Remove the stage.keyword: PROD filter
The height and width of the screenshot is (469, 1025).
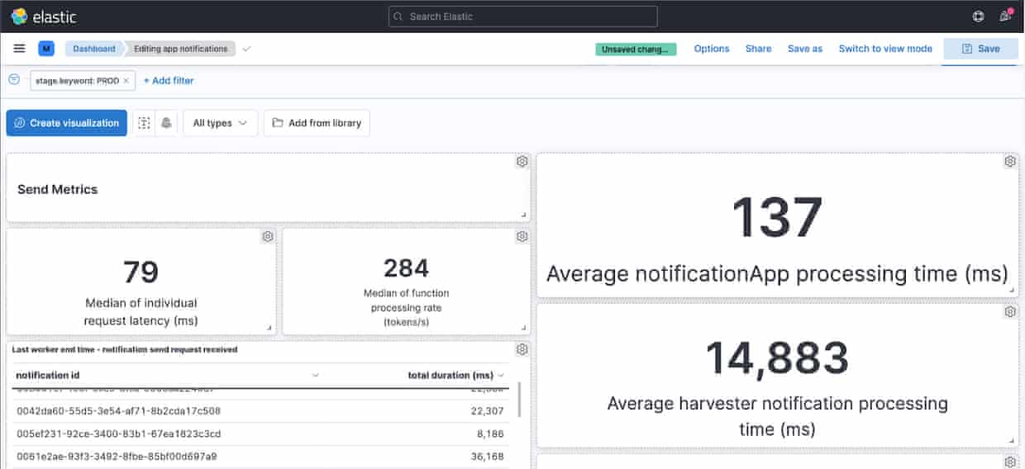[x=126, y=81]
